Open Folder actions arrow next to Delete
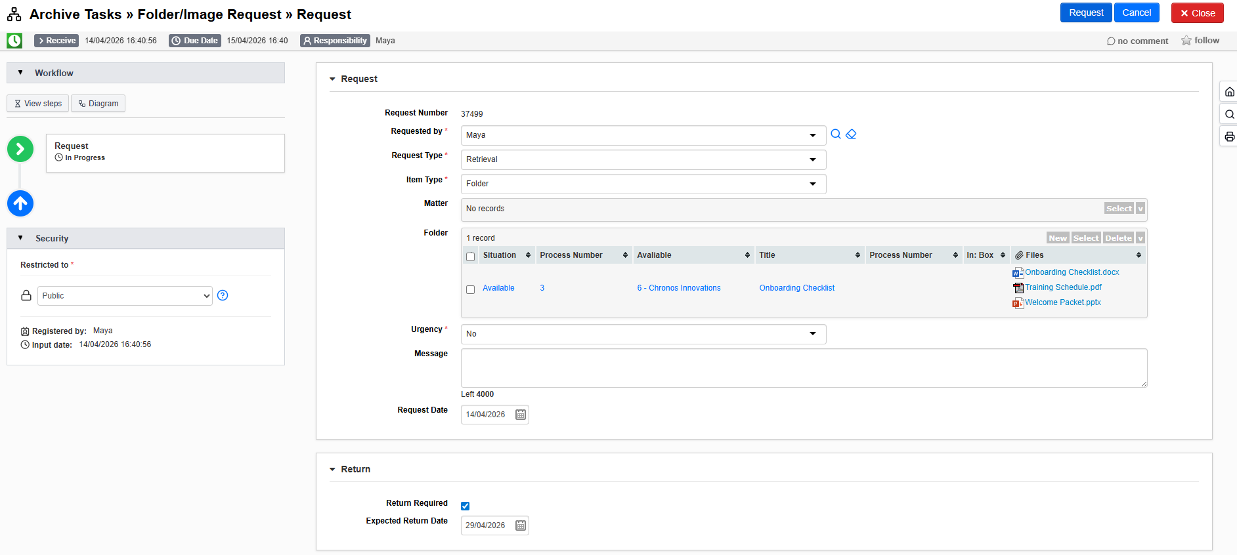1237x555 pixels. pos(1140,238)
